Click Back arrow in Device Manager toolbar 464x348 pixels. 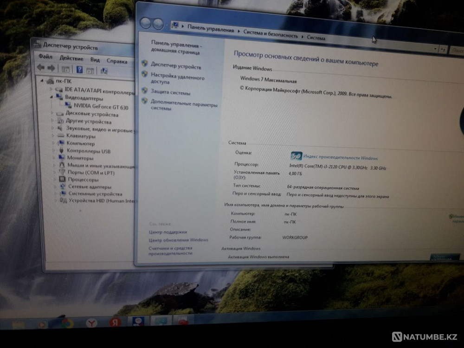(41, 67)
